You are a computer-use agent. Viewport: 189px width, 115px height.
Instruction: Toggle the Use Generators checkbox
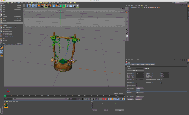[137, 84]
